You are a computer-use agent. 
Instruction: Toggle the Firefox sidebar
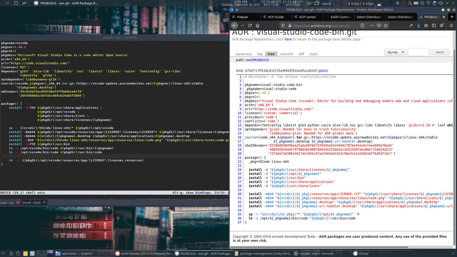(434, 25)
